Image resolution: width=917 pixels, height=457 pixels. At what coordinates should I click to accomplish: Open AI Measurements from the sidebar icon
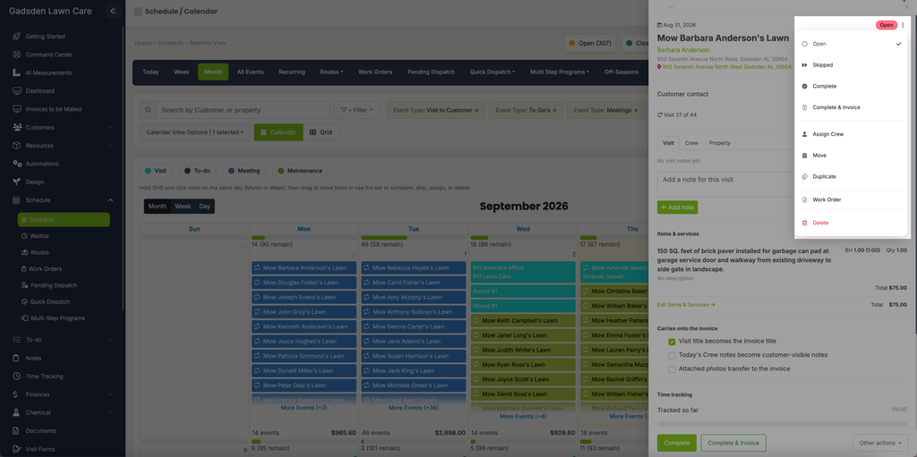[17, 73]
